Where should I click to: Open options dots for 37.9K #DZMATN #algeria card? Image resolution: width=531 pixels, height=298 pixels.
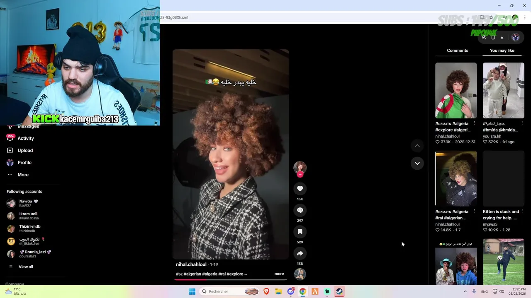pos(475,123)
